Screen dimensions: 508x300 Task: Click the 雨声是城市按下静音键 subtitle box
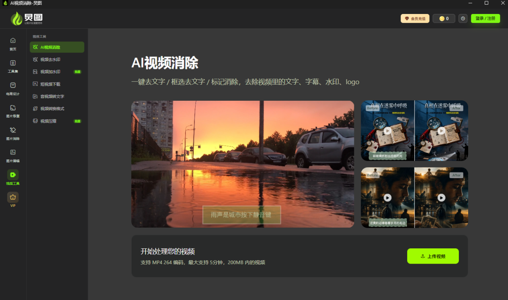(x=241, y=215)
